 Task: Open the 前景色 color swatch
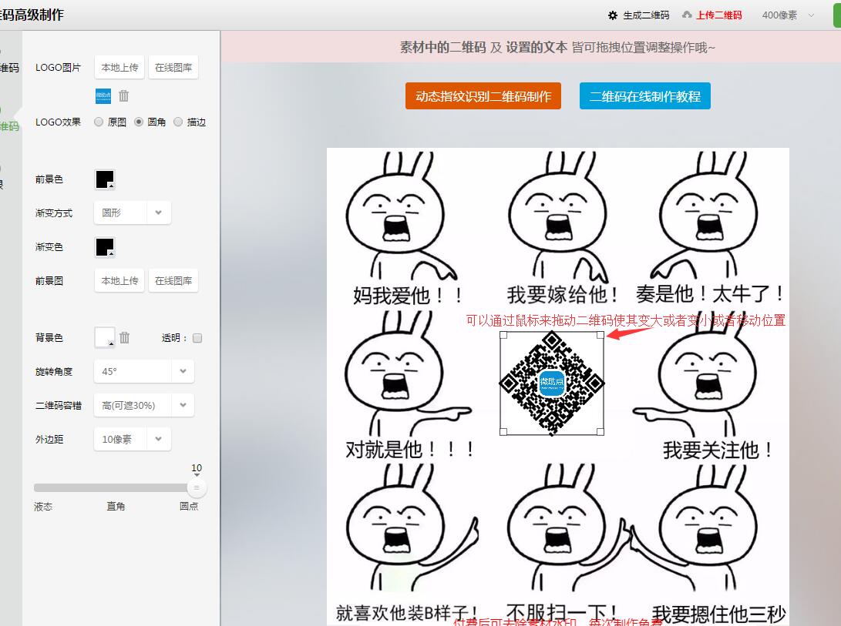pos(105,179)
